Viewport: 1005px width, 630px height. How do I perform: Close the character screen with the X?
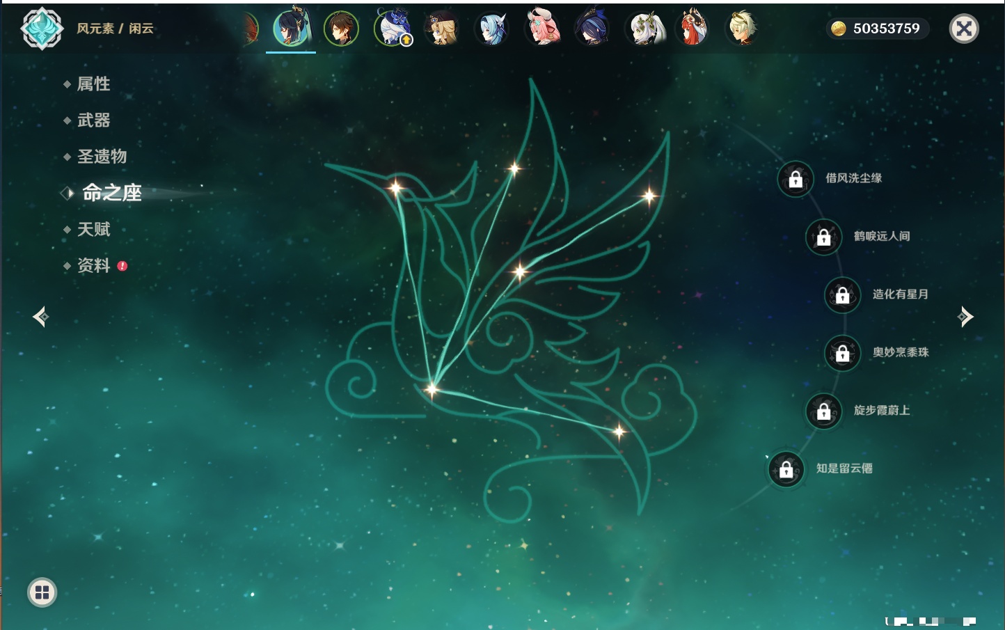coord(964,29)
